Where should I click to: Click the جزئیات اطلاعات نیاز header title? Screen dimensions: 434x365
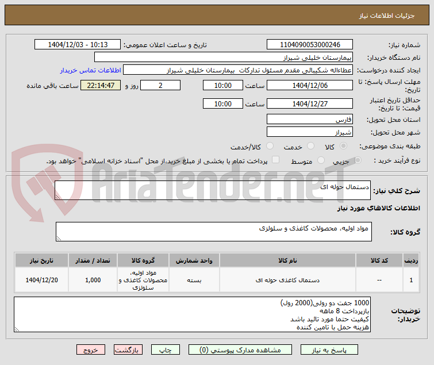(387, 16)
